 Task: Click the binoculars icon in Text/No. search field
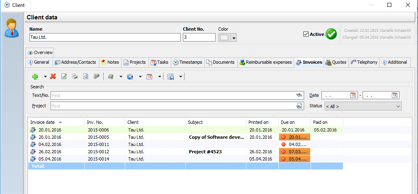point(299,95)
